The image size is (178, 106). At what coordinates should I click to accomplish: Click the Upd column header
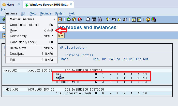tap(124, 59)
